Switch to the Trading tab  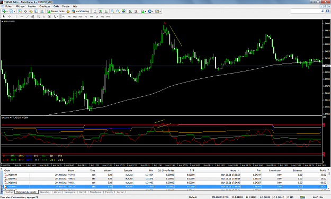9,192
